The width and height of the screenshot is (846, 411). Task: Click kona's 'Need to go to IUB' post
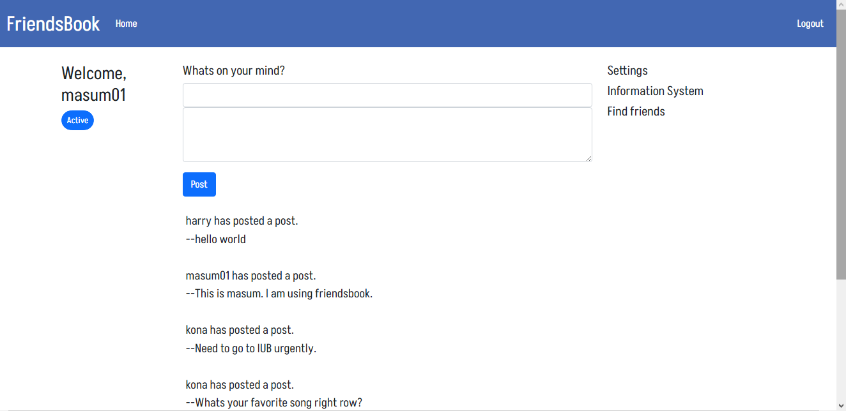250,349
